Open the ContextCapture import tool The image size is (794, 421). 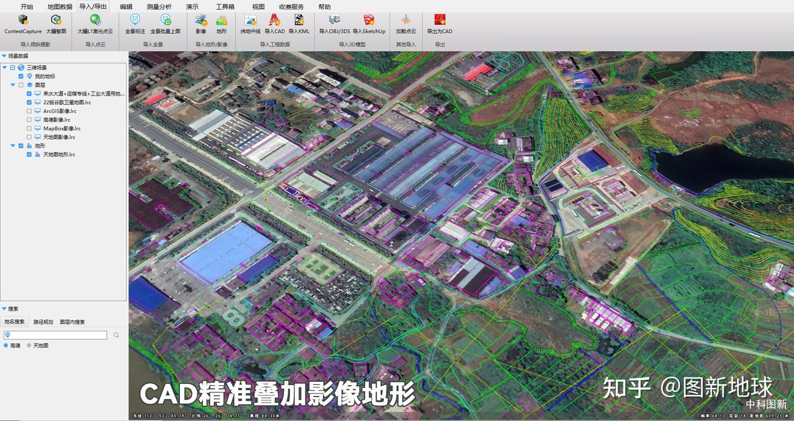tap(23, 24)
